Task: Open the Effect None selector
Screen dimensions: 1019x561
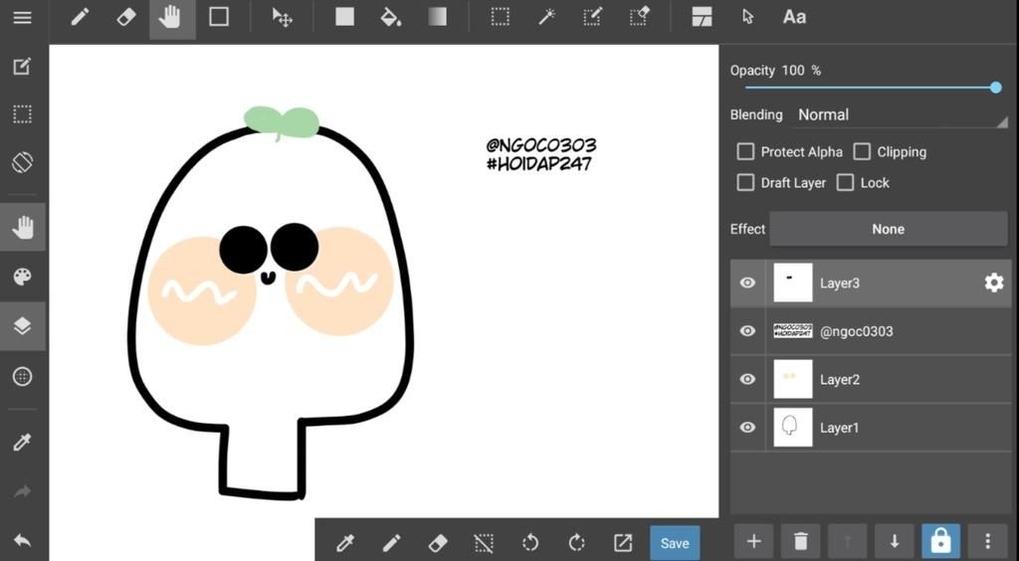Action: [x=889, y=229]
